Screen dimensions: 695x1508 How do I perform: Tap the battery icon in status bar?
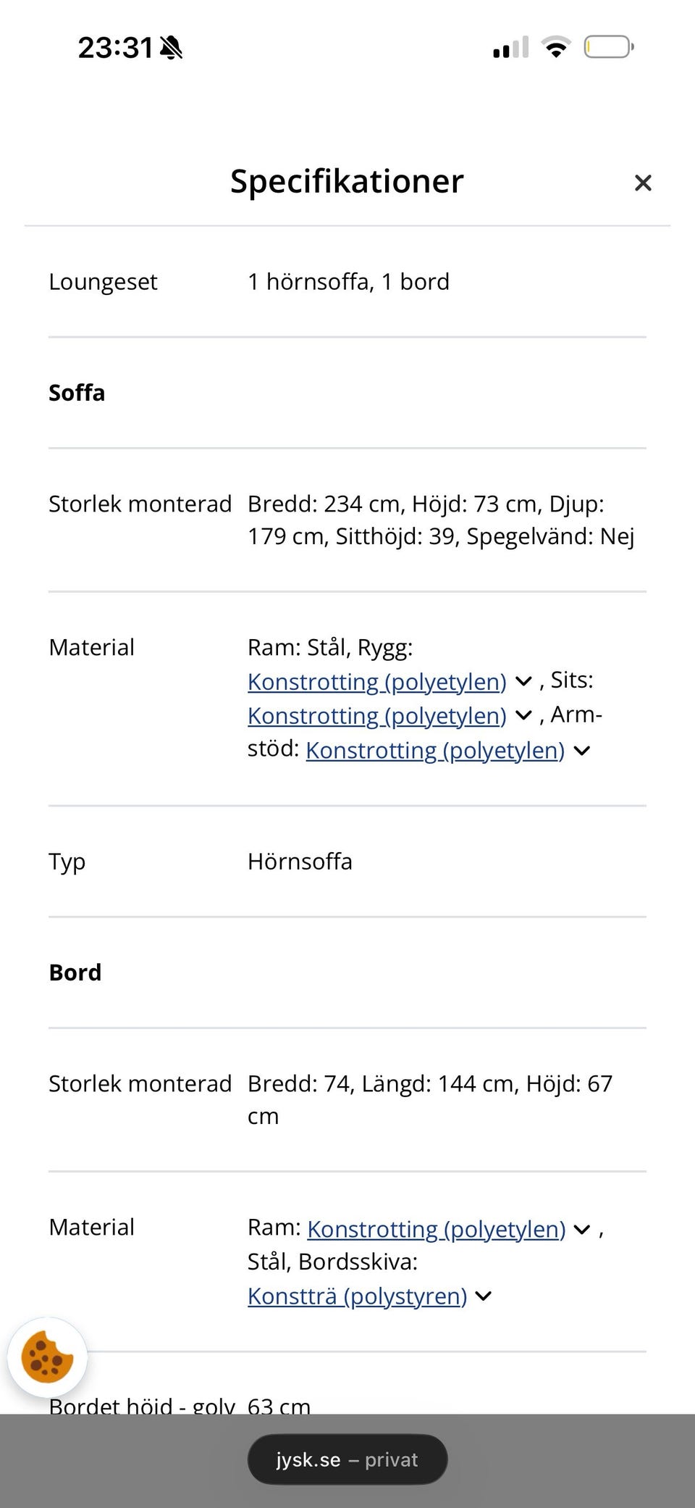(x=608, y=48)
